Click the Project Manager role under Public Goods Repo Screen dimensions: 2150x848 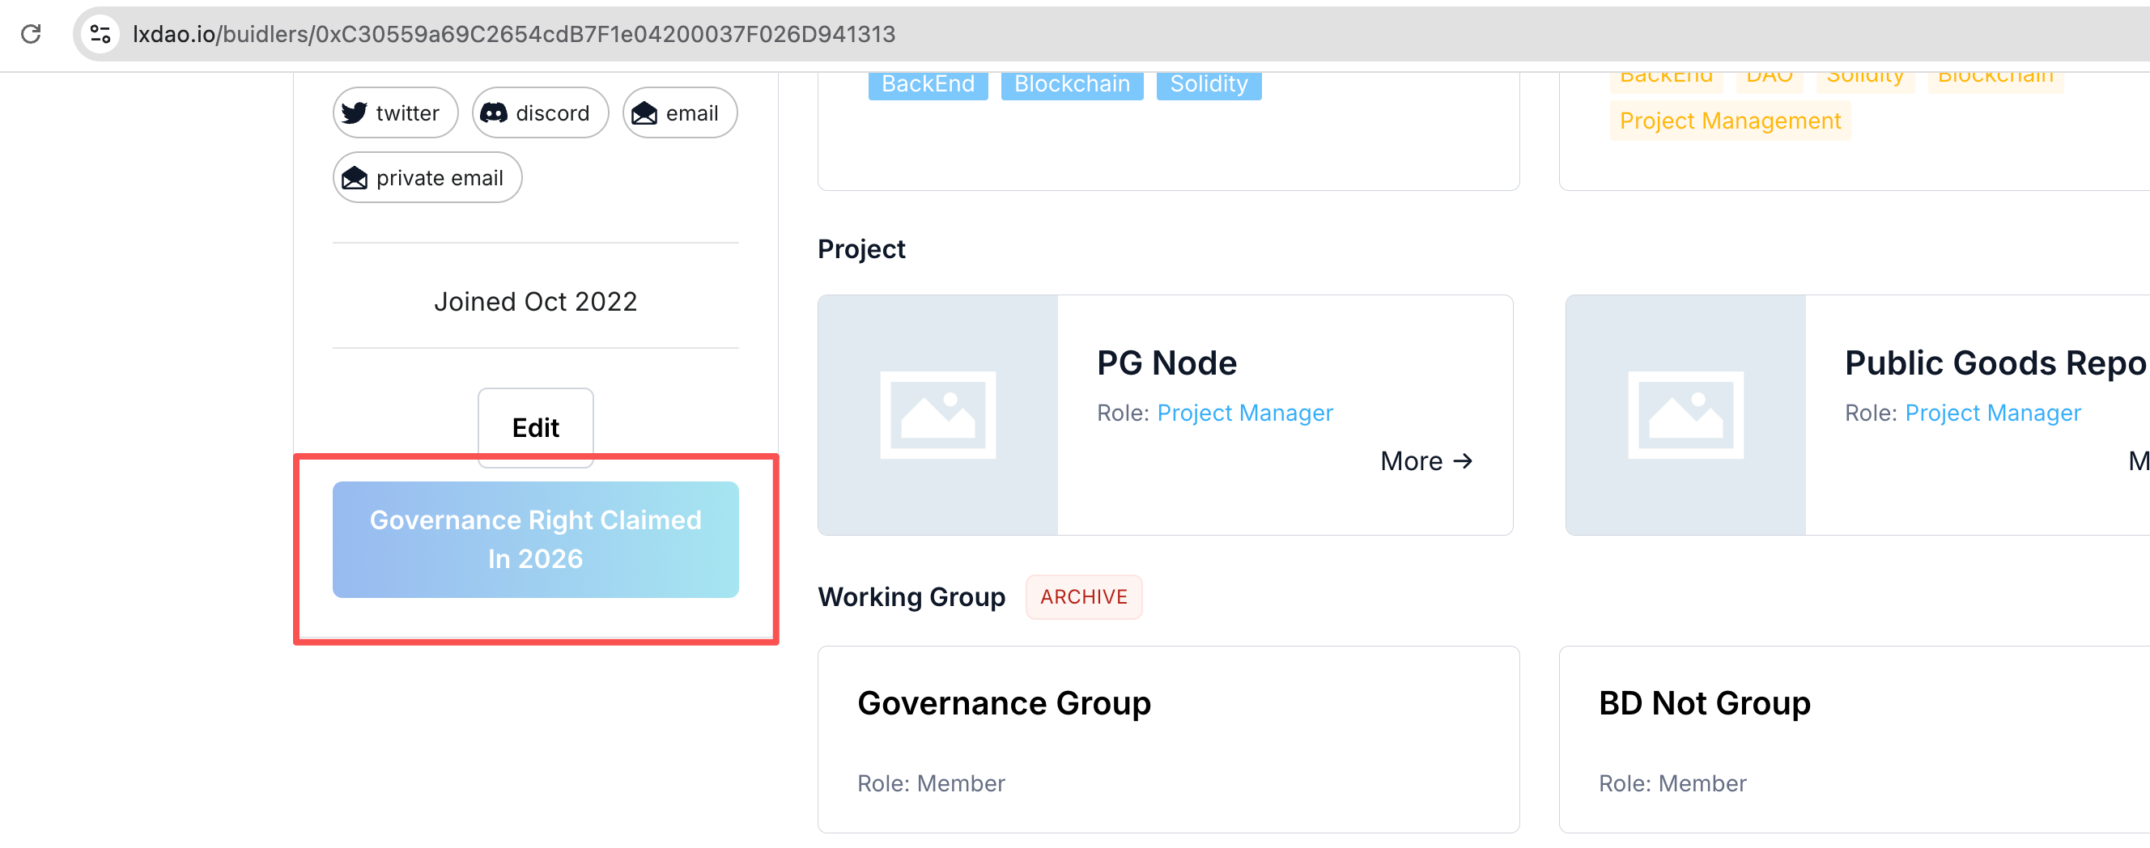[1992, 413]
